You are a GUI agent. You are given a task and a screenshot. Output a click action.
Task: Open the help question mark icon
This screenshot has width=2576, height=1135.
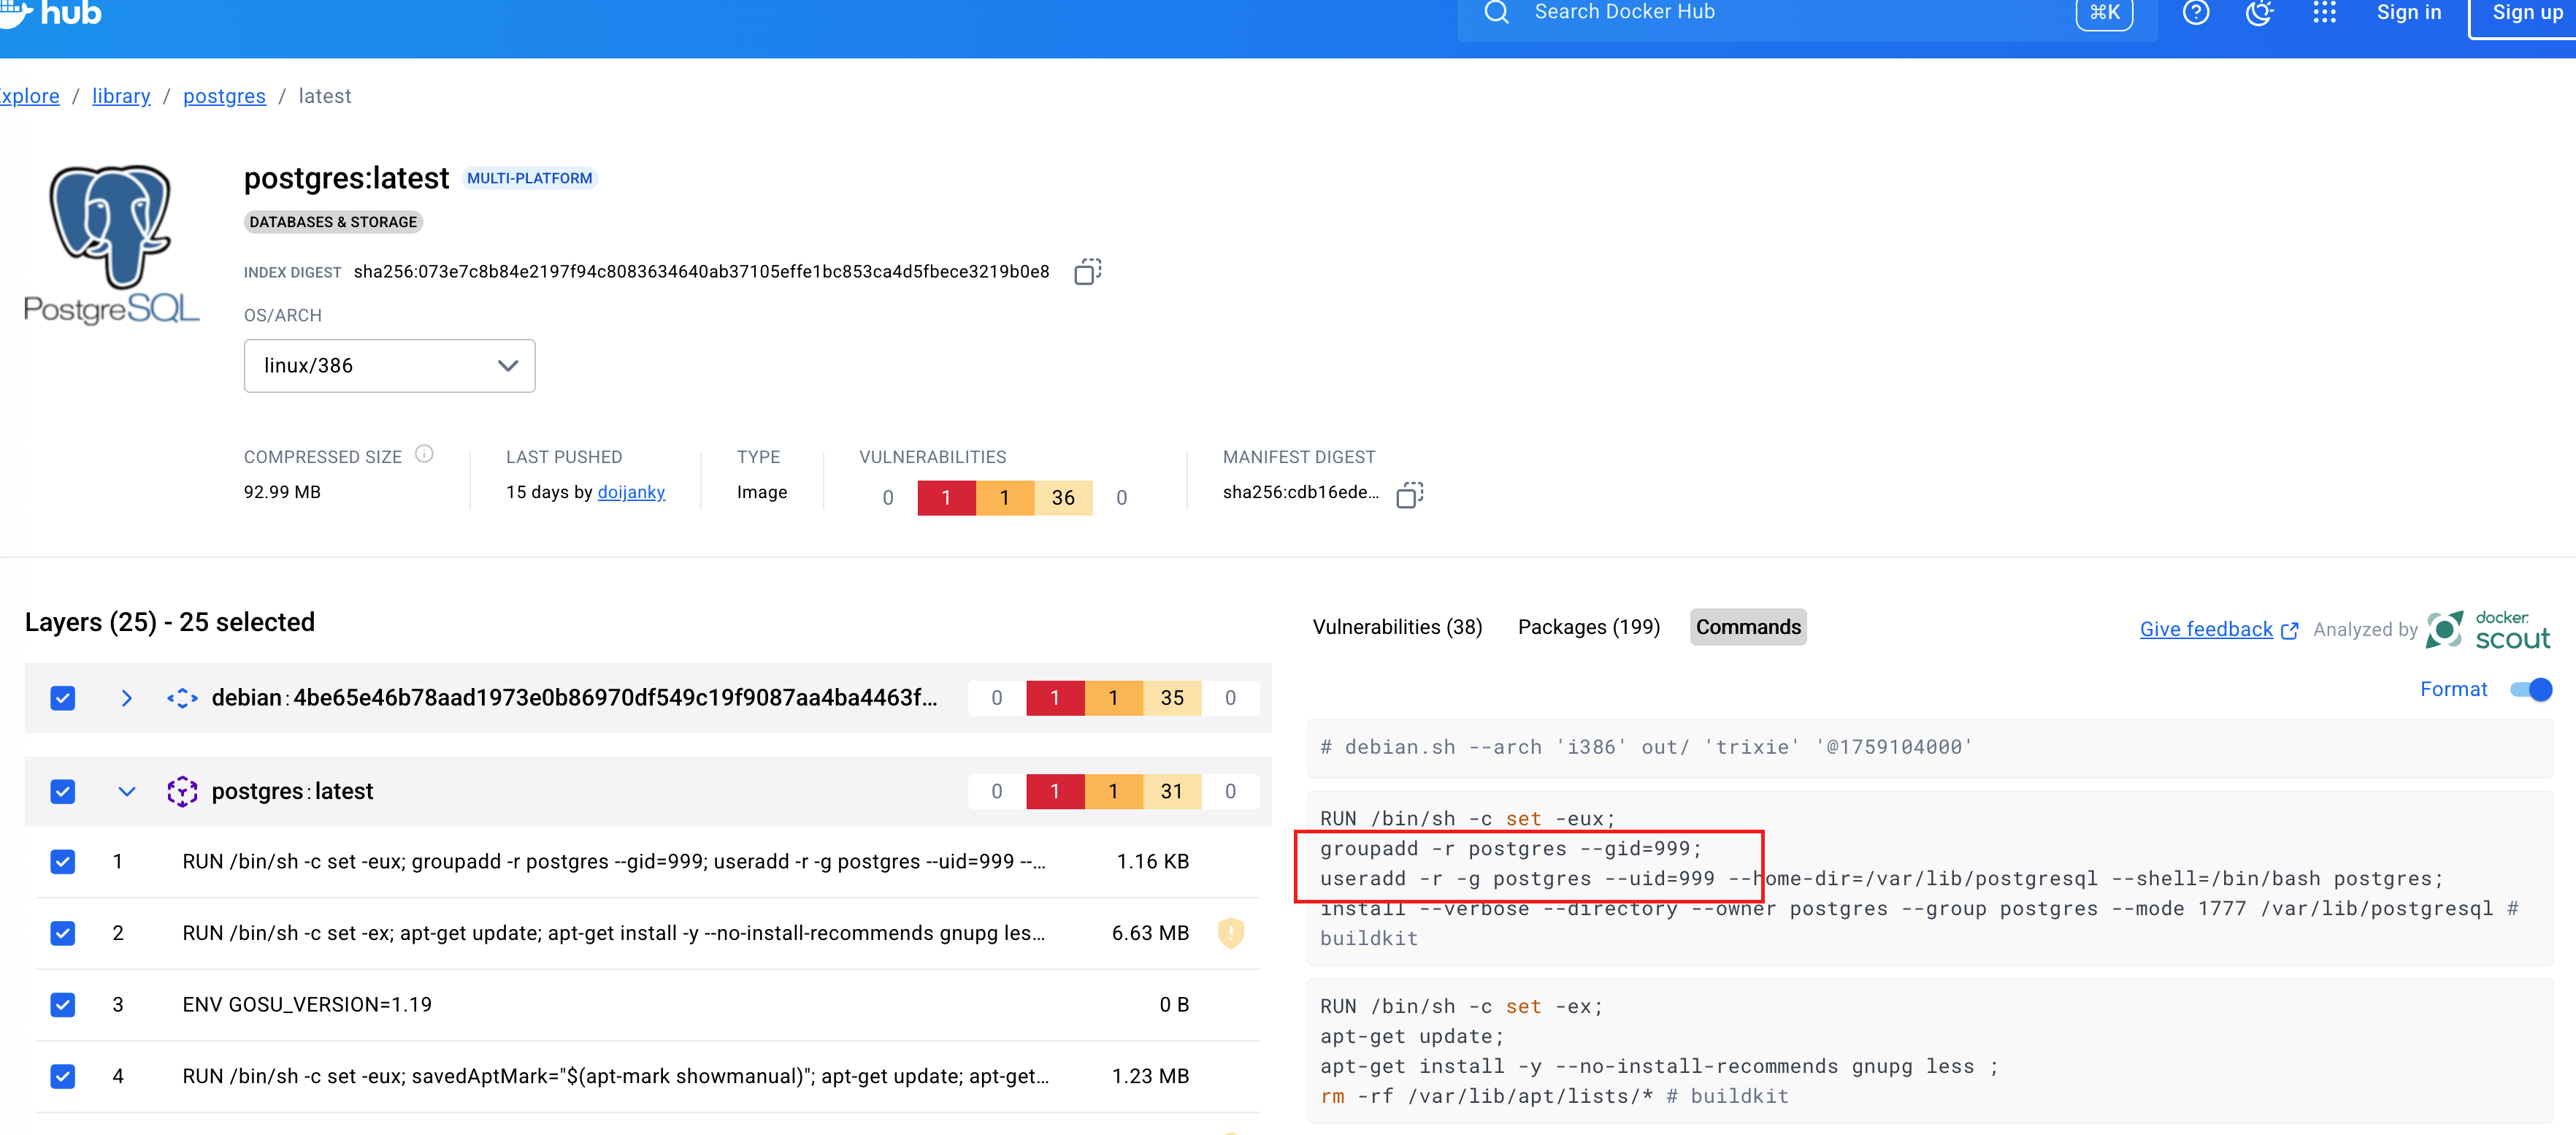click(2195, 12)
